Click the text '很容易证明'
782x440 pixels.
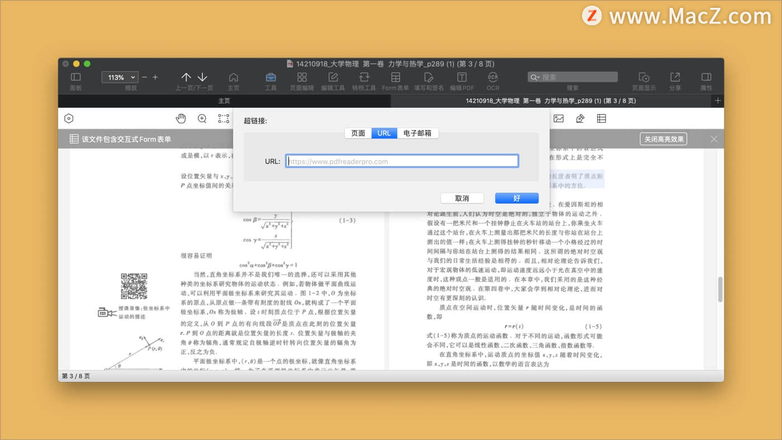coord(196,256)
